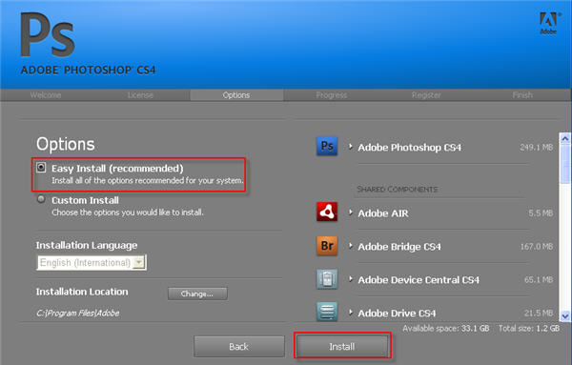This screenshot has height=365, width=572.
Task: Click the Installation Language heading
Action: [87, 246]
